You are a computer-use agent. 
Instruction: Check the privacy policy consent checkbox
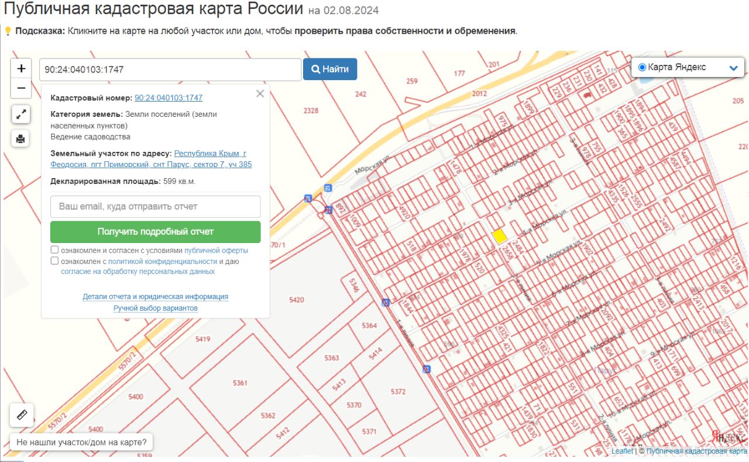[55, 261]
